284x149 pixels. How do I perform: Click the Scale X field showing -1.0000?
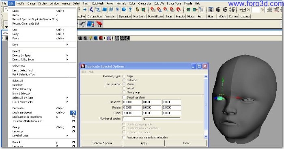132,113
